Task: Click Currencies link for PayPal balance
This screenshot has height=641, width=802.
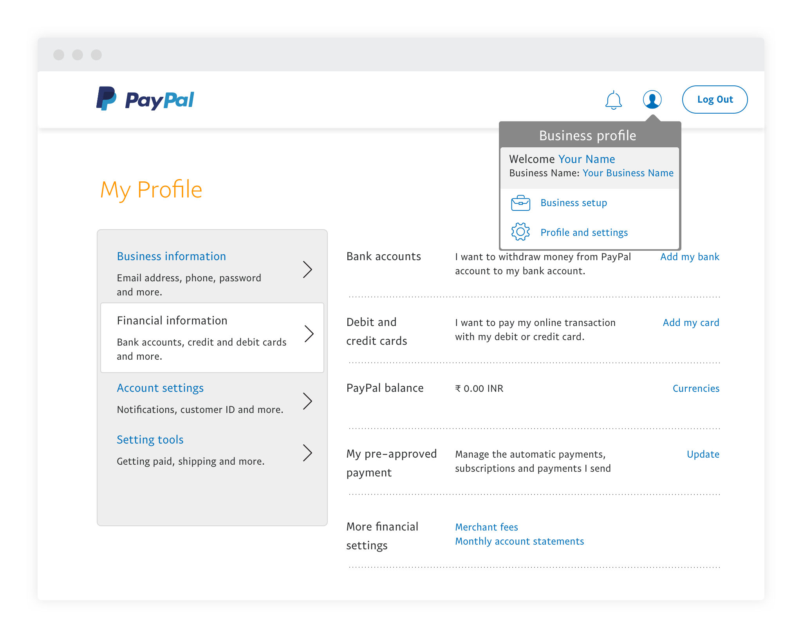Action: (695, 389)
